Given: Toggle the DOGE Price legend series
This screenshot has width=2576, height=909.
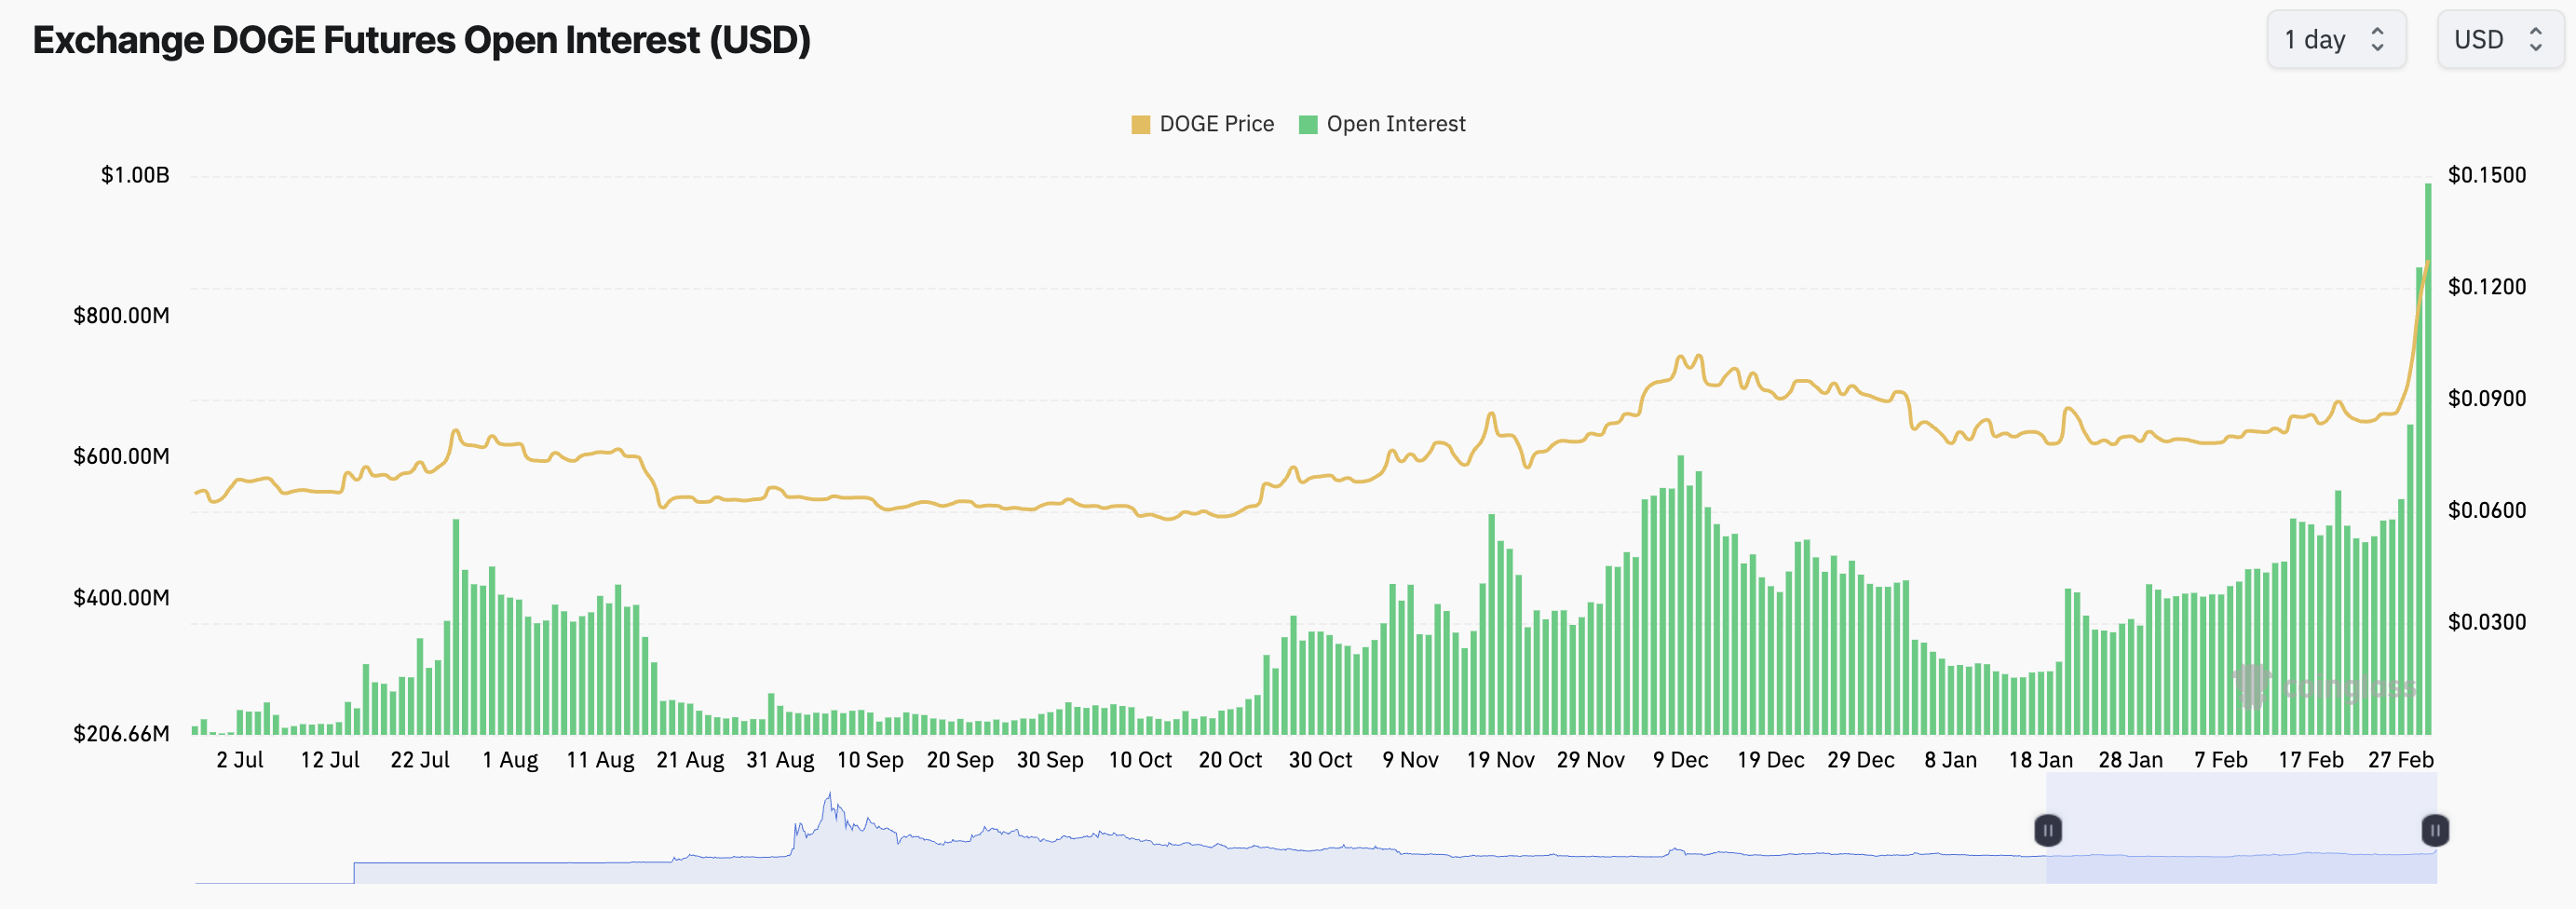Looking at the screenshot, I should pyautogui.click(x=1203, y=124).
